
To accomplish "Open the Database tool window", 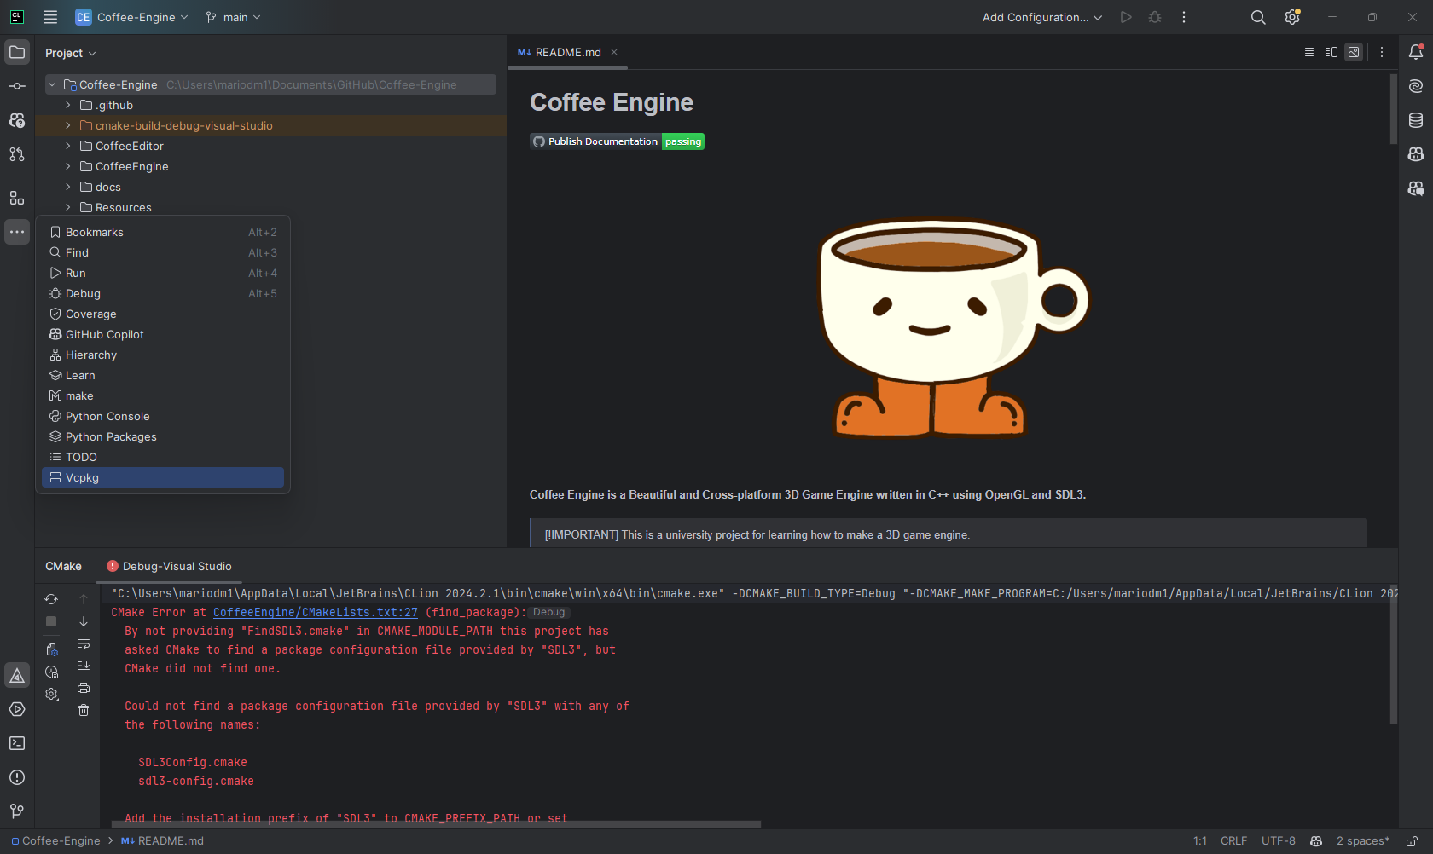I will tap(1416, 120).
